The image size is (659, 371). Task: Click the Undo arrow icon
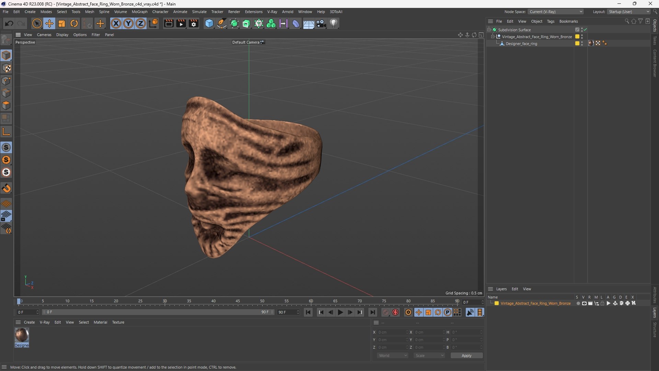click(9, 23)
